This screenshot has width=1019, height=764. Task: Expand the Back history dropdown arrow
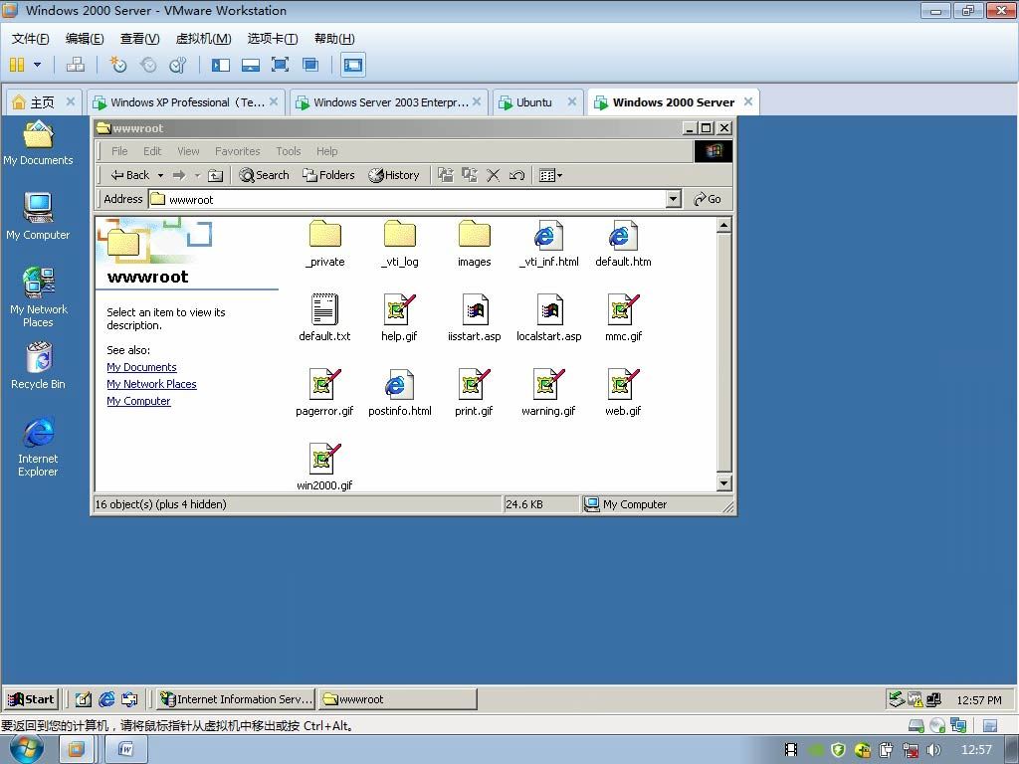pos(160,175)
